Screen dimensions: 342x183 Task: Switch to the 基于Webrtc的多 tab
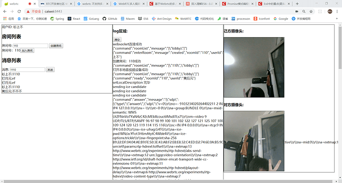[x=165, y=3]
